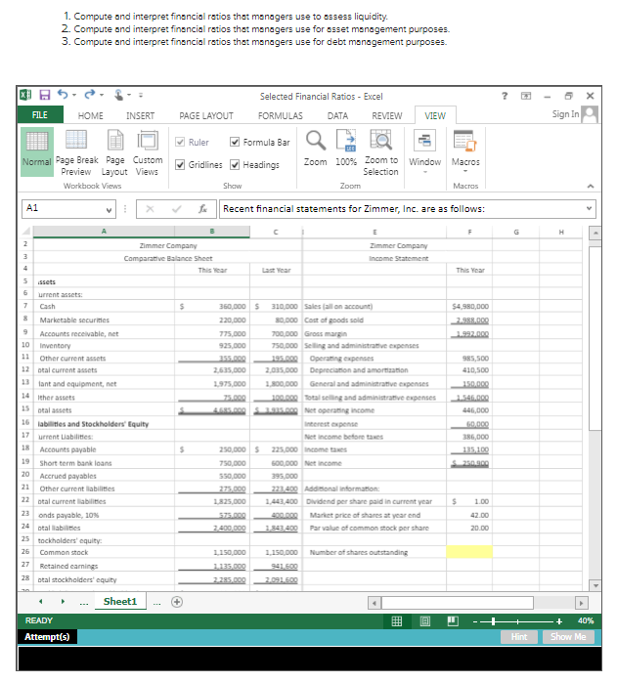The width and height of the screenshot is (617, 682).
Task: Click the Insert Function fx icon
Action: [x=202, y=209]
